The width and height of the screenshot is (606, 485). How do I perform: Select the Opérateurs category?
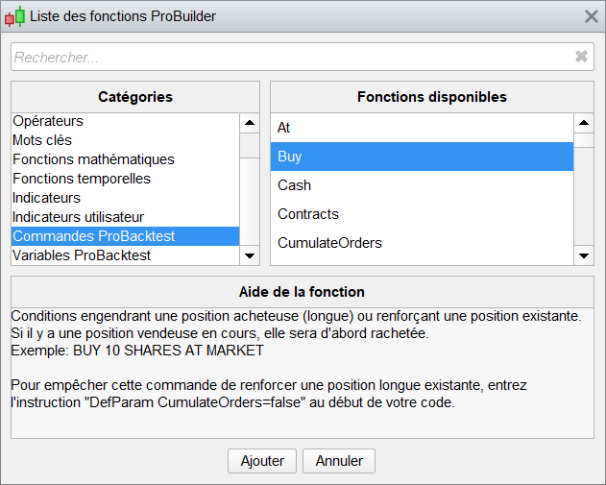point(48,121)
